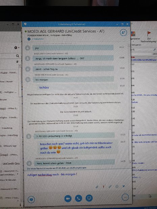This screenshot has height=209, width=157.
Task: Click the add participants icon at top right
Action: 123,32
